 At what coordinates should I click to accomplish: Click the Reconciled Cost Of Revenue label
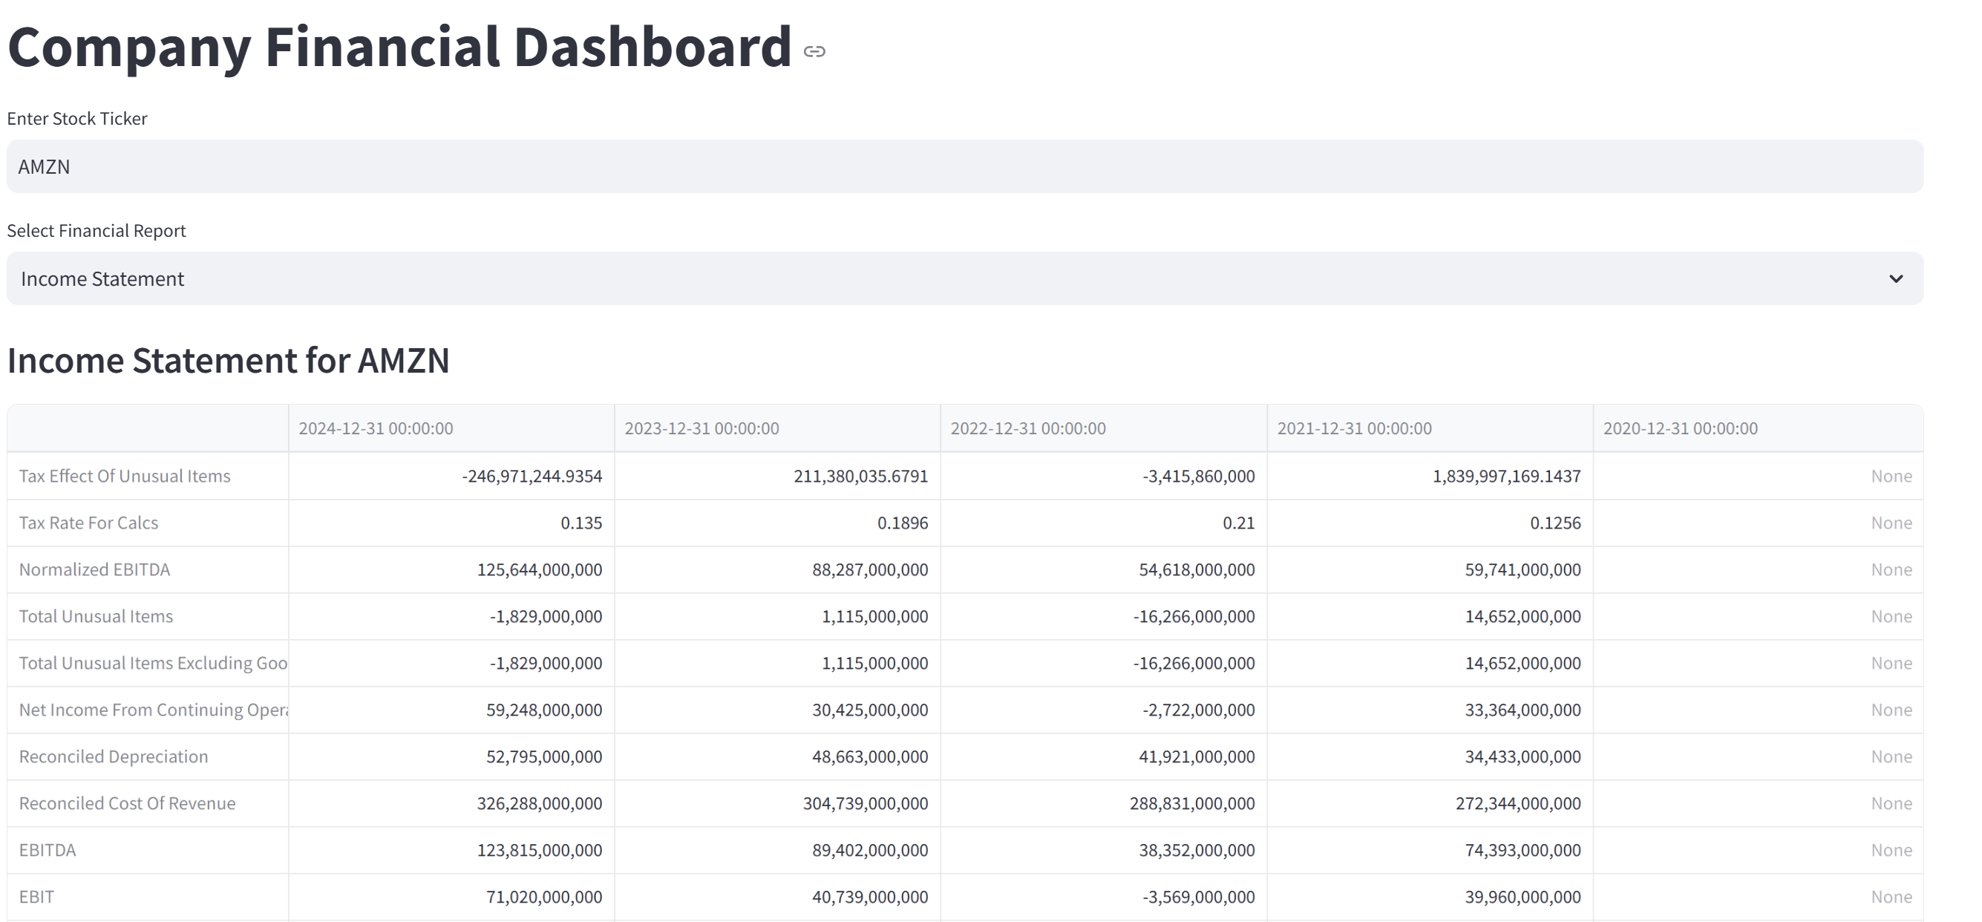pos(127,803)
